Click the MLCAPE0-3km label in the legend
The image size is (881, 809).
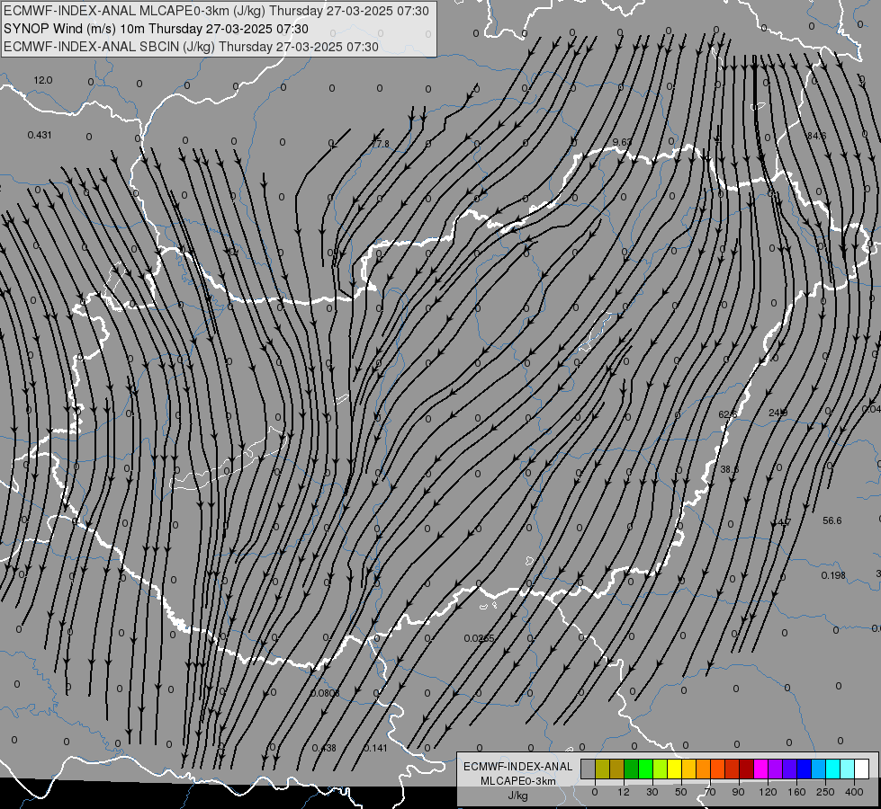[x=517, y=781]
